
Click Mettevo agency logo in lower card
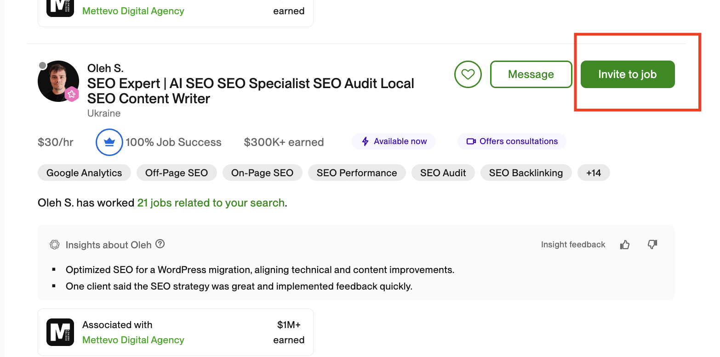[x=60, y=332]
